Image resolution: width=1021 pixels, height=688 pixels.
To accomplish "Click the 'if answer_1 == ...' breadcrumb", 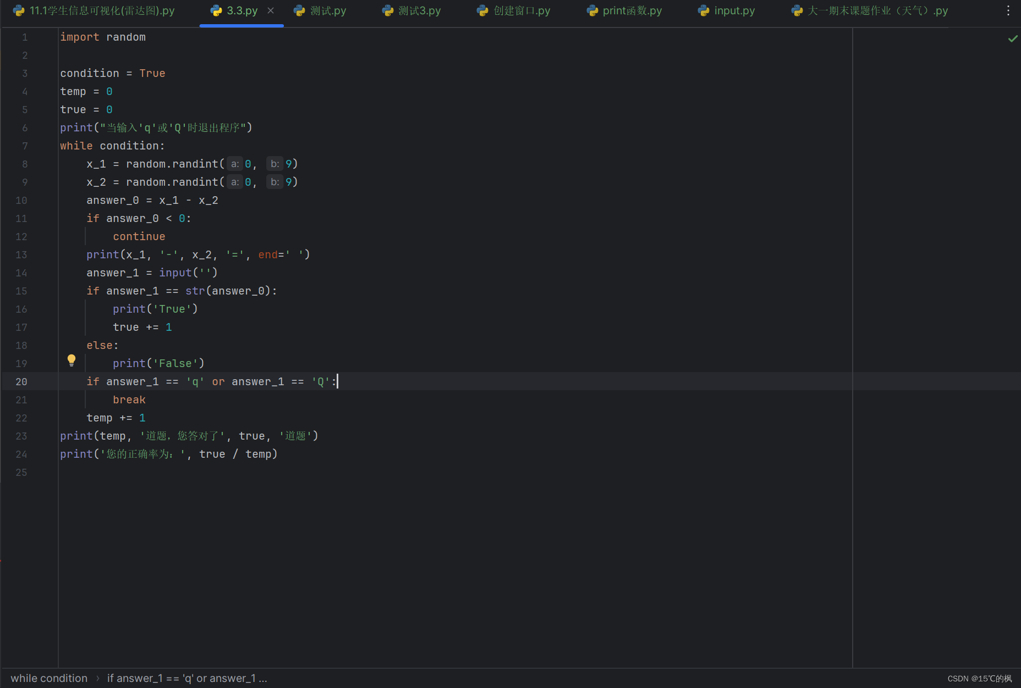I will pos(187,678).
